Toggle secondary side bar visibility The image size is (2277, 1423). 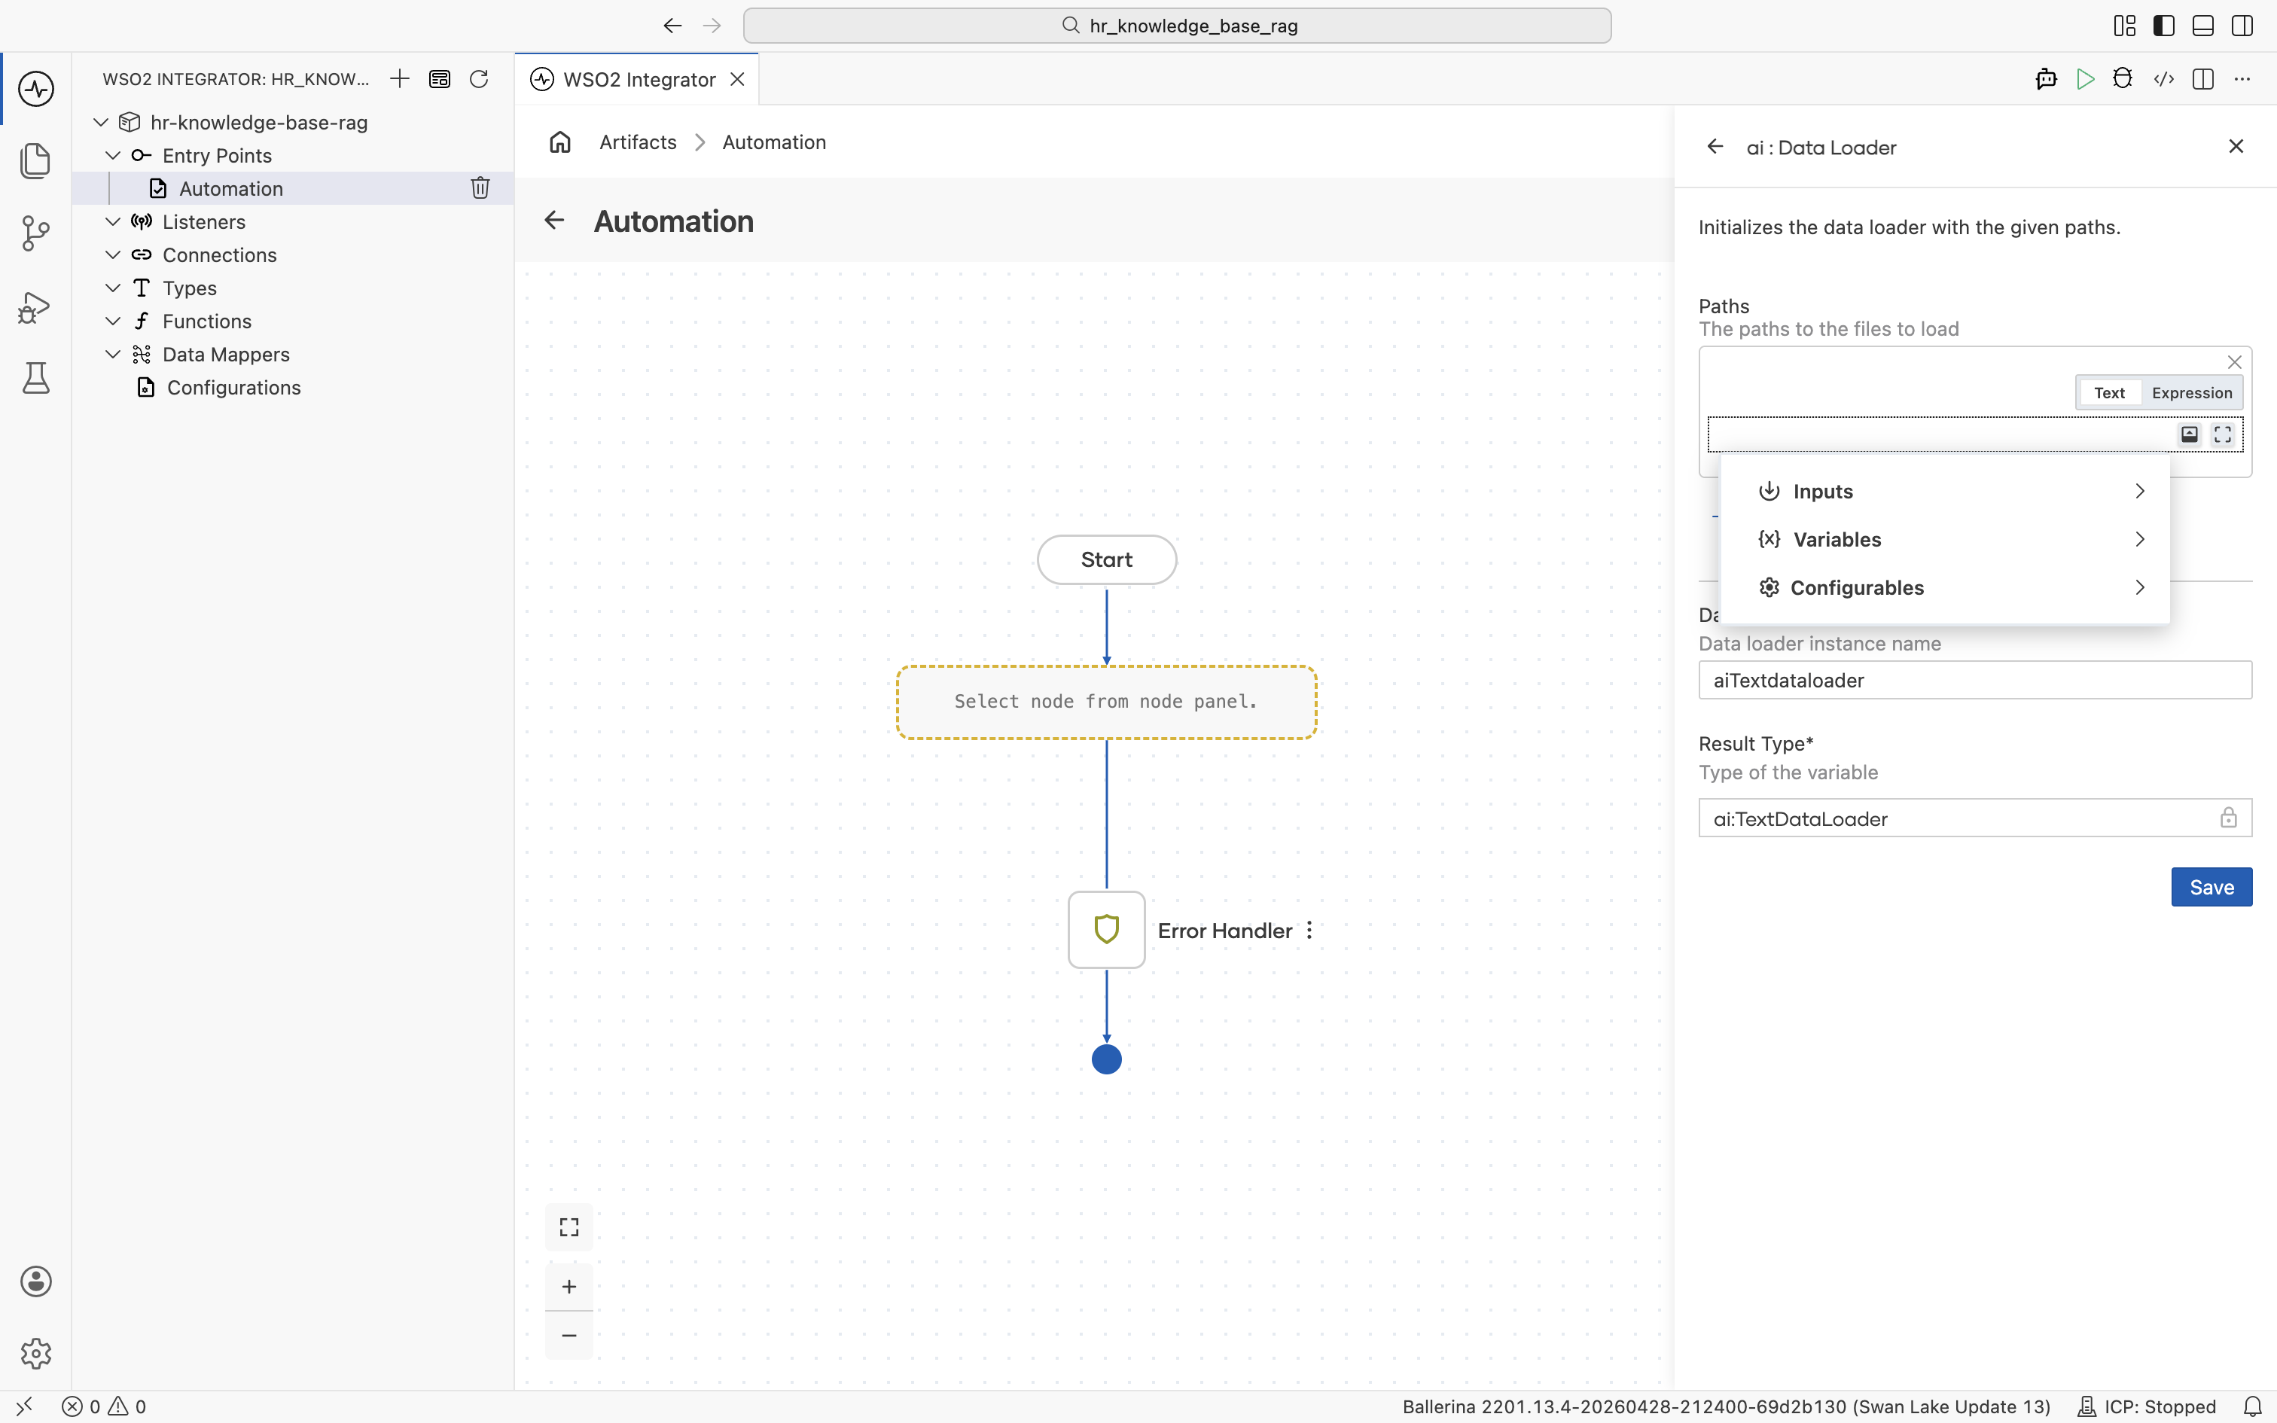(x=2242, y=26)
